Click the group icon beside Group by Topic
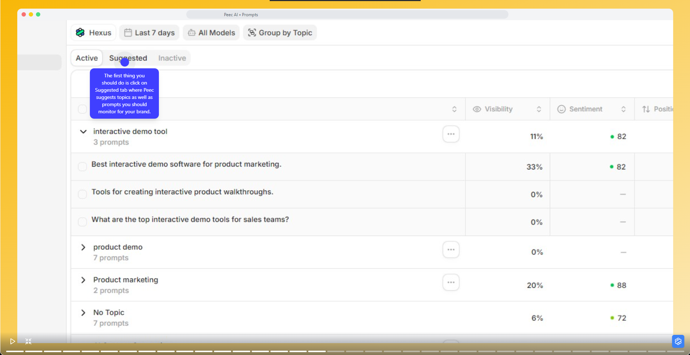Screen dimensions: 690x355 pos(252,33)
